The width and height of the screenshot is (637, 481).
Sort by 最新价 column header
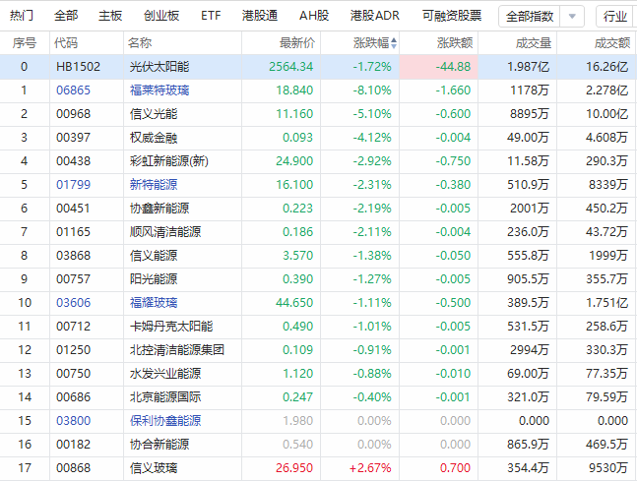297,43
